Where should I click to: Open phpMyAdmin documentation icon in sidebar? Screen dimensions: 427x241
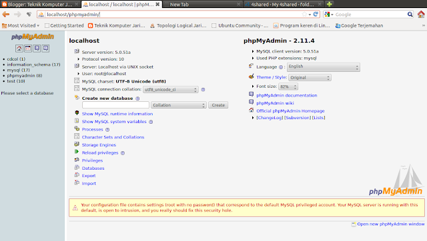37,49
